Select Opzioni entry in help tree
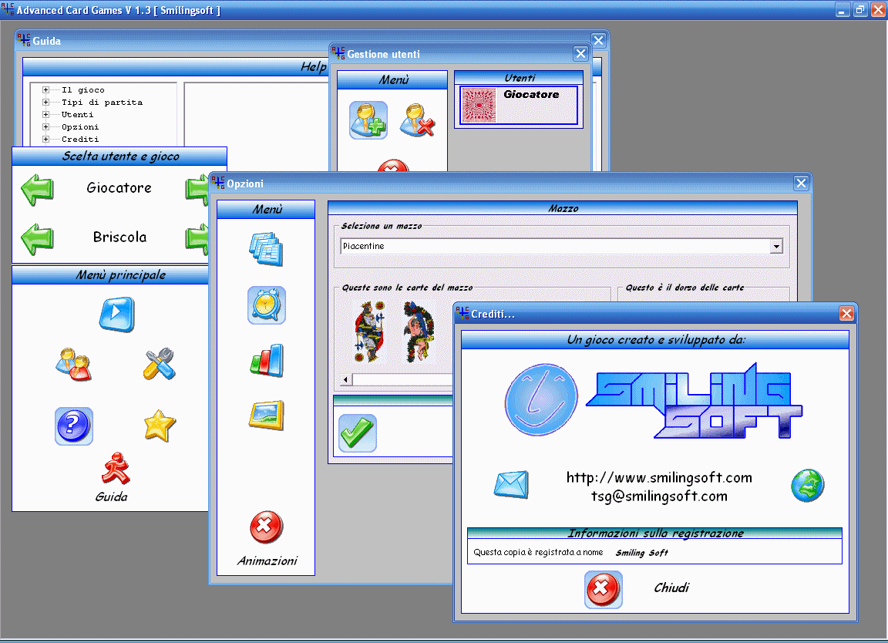The width and height of the screenshot is (888, 643). click(x=80, y=127)
